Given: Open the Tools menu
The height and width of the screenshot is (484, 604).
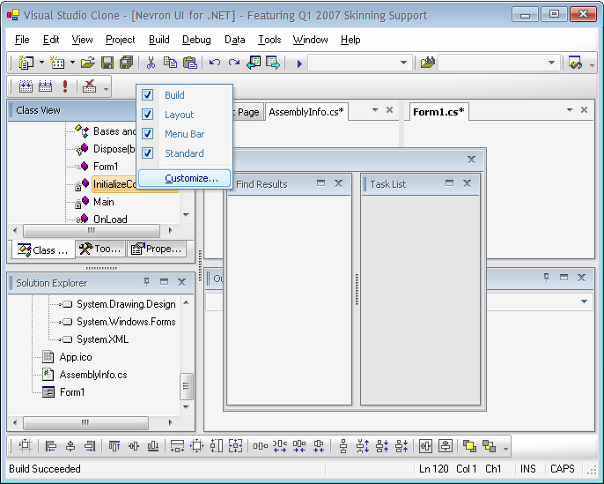Looking at the screenshot, I should click(269, 40).
